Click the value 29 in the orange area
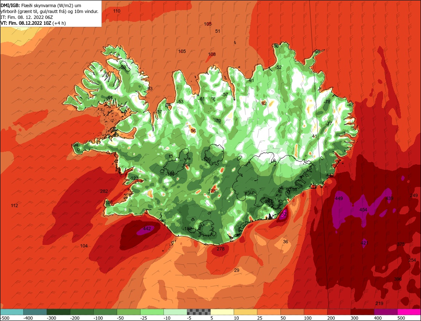Image resolution: width=421 pixels, height=321 pixels. point(237,270)
